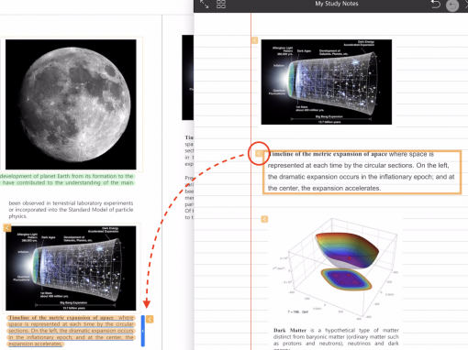This screenshot has height=350, width=468.
Task: Click the moon photograph in the document
Action: point(71,104)
